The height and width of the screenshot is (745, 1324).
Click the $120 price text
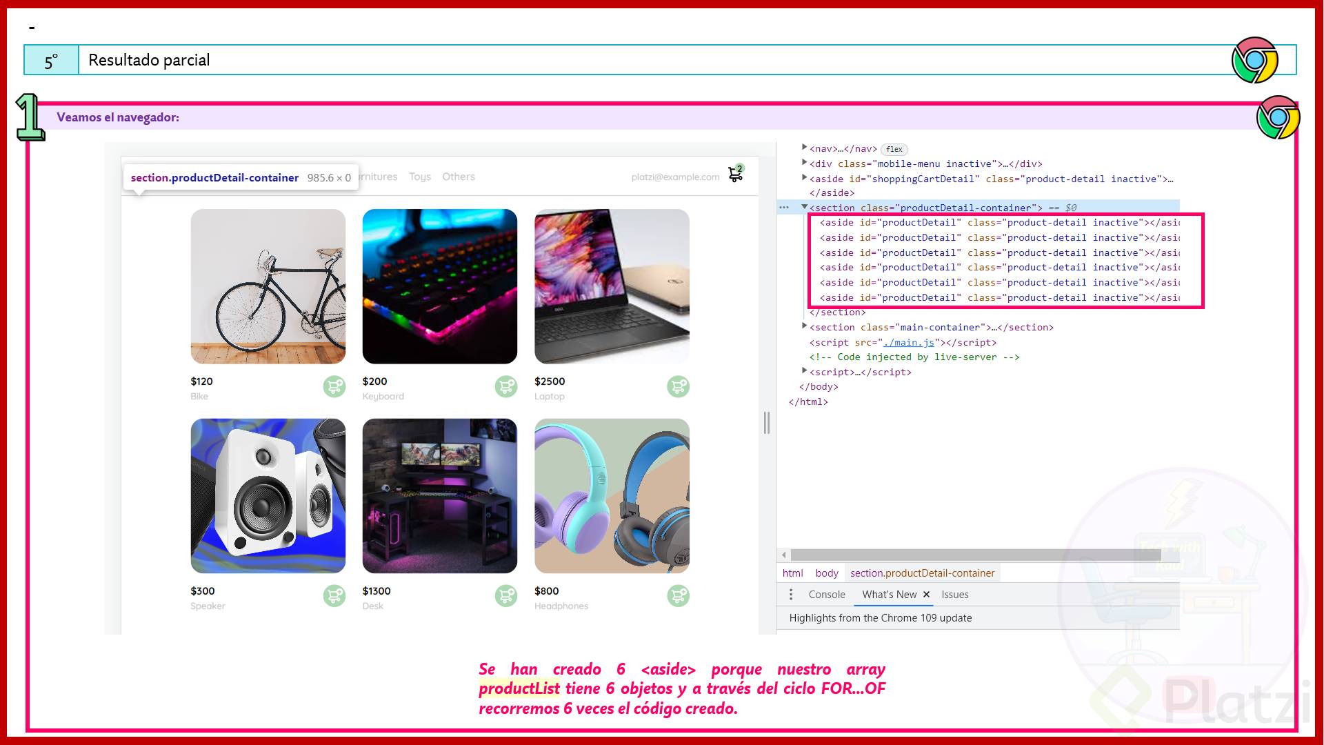[x=202, y=381]
